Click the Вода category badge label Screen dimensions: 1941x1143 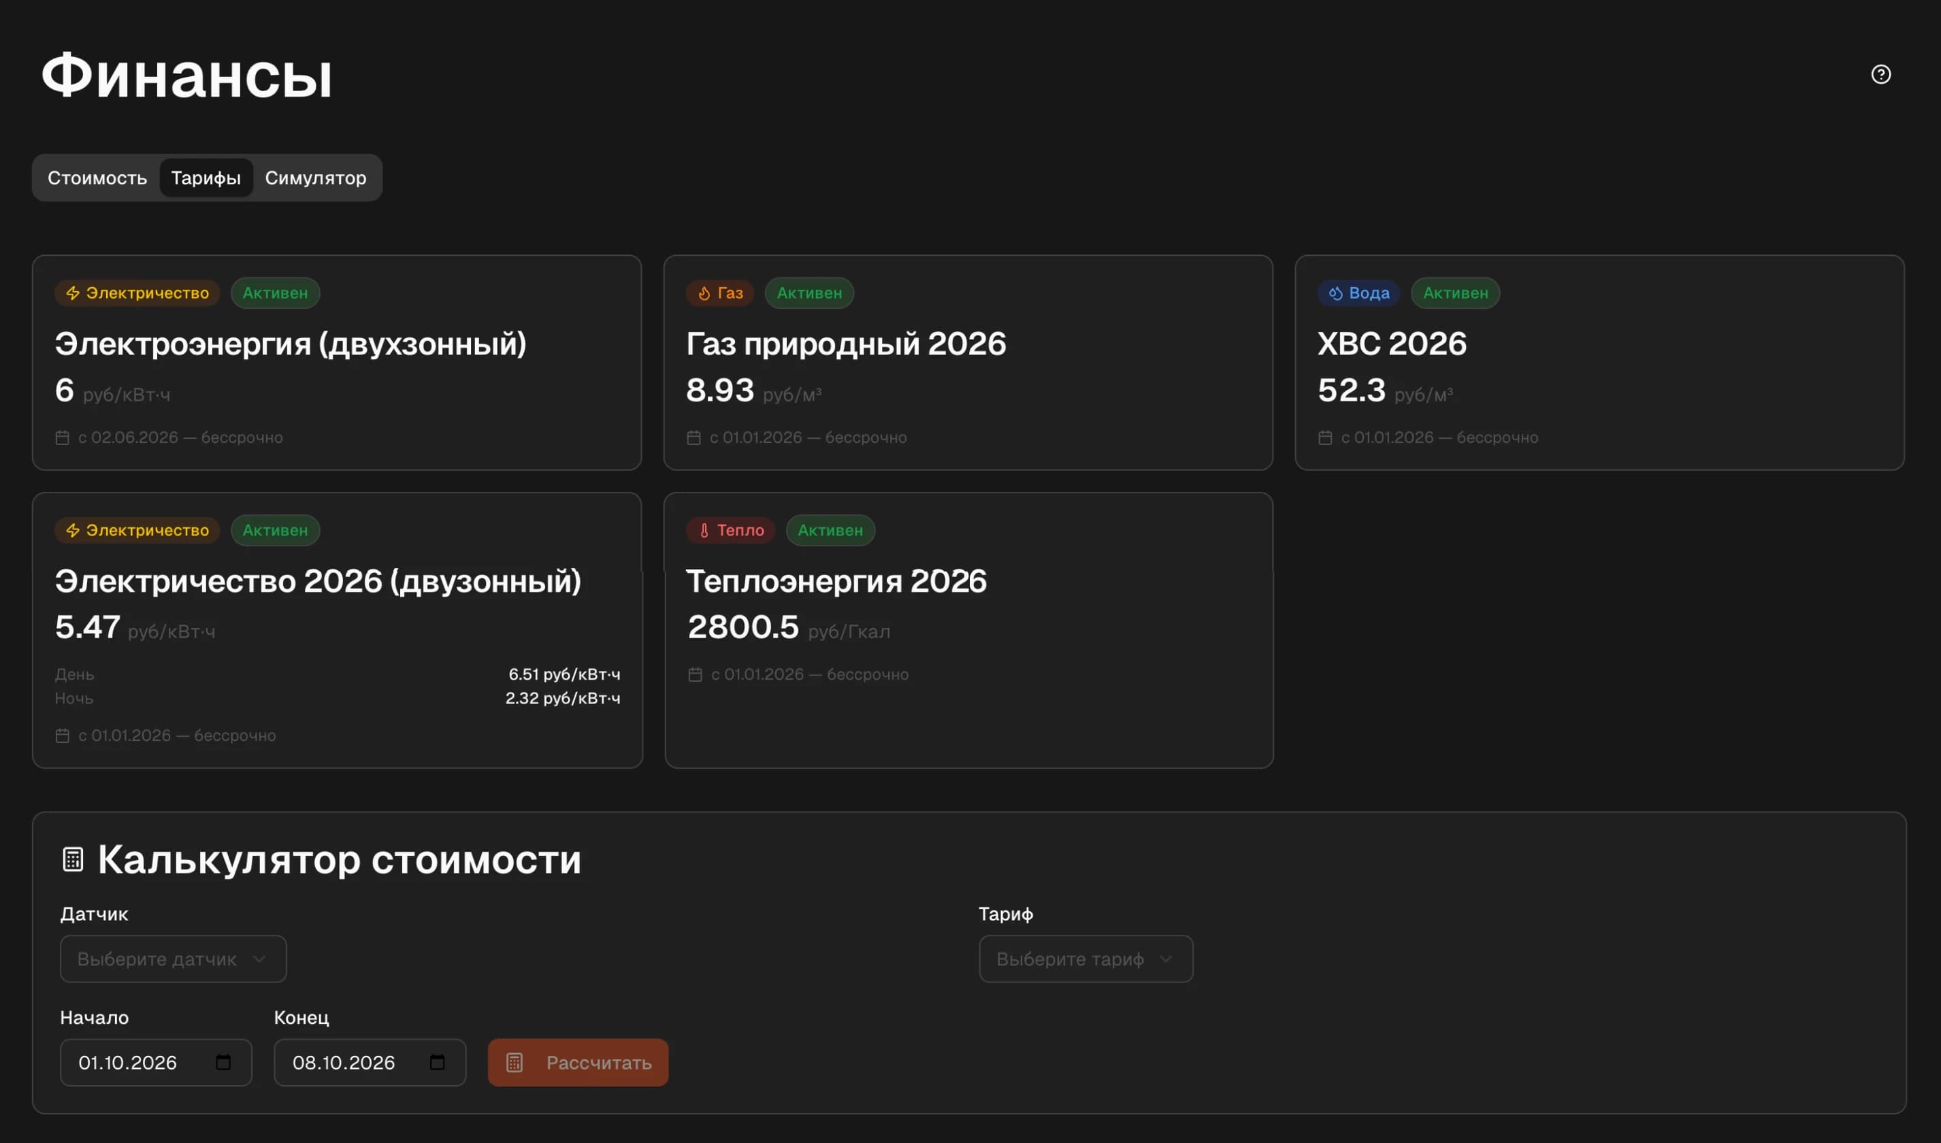tap(1358, 293)
